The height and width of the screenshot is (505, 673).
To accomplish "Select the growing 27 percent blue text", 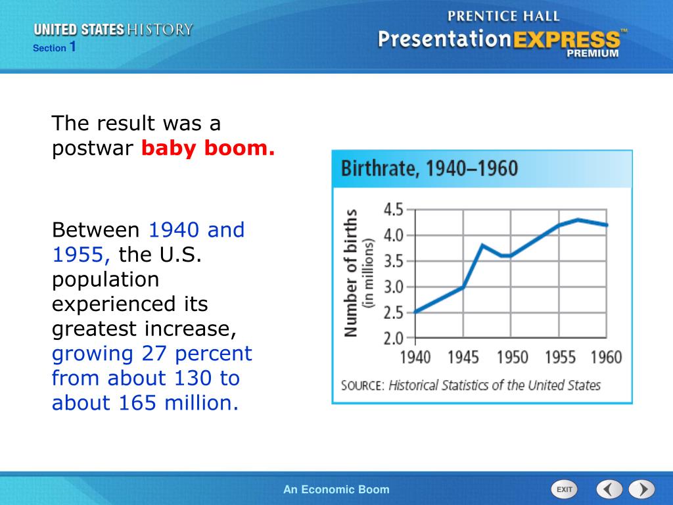I will pyautogui.click(x=151, y=354).
